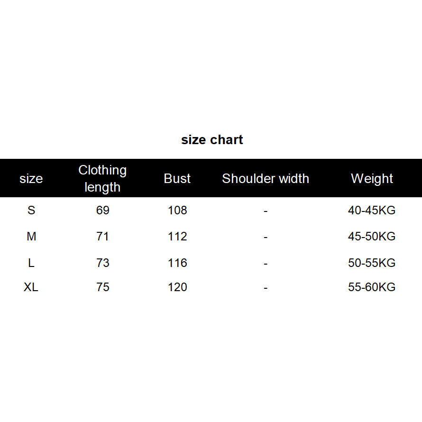
Task: Click the 'size chart' title
Action: pyautogui.click(x=212, y=140)
